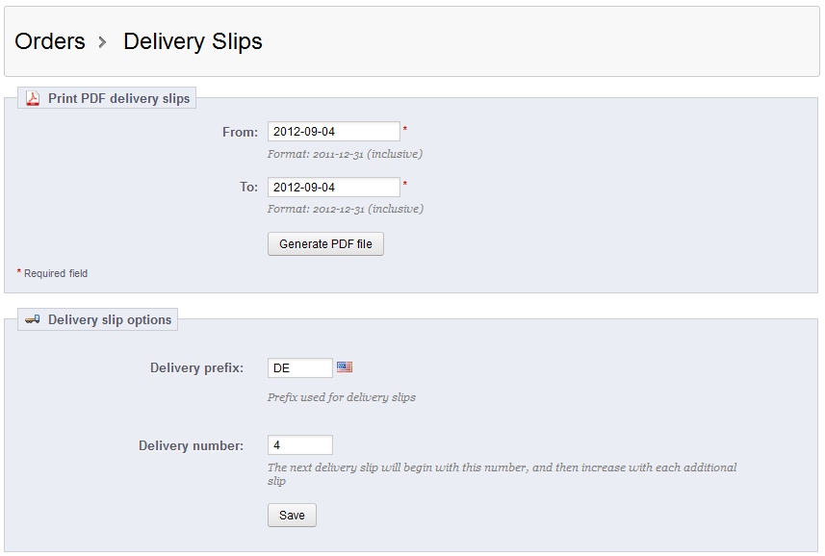Click the Delivery slip options legend
Viewport: 825px width, 556px height.
[x=110, y=319]
